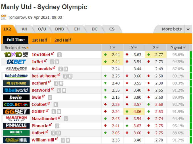Click Bethard away odds 2.30
The height and width of the screenshot is (144, 193).
point(159,83)
